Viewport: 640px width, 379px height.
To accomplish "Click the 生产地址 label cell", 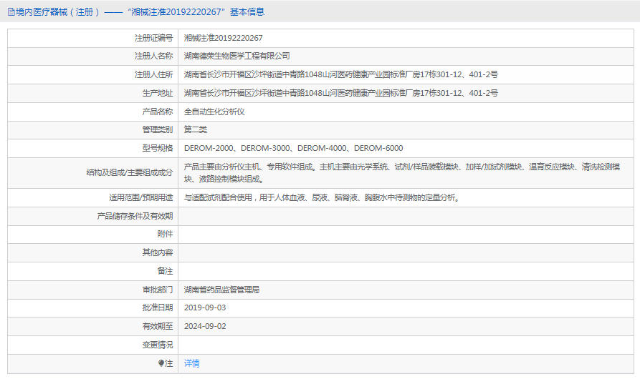I will [x=92, y=93].
